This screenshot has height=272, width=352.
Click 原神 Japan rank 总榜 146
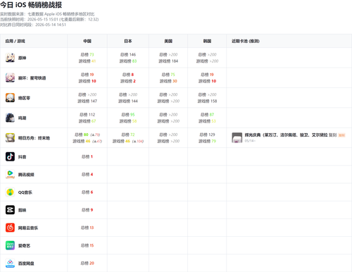point(128,54)
